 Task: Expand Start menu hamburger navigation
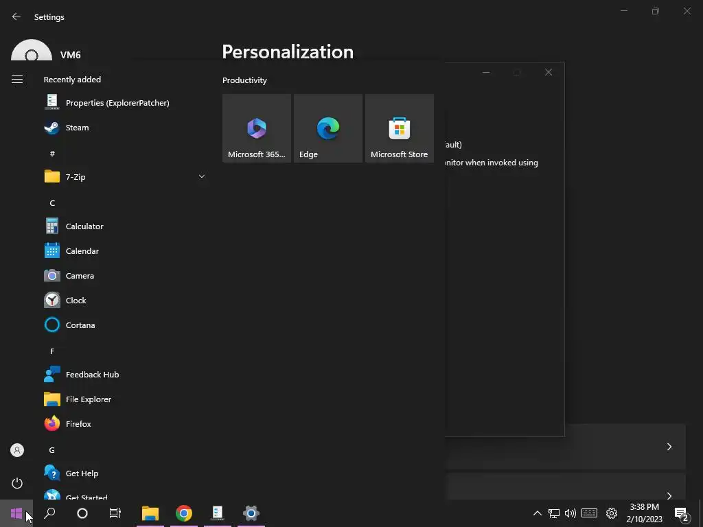17,80
